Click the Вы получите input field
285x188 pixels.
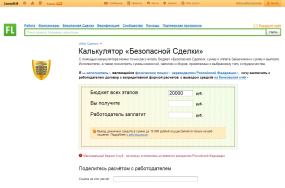click(x=180, y=103)
